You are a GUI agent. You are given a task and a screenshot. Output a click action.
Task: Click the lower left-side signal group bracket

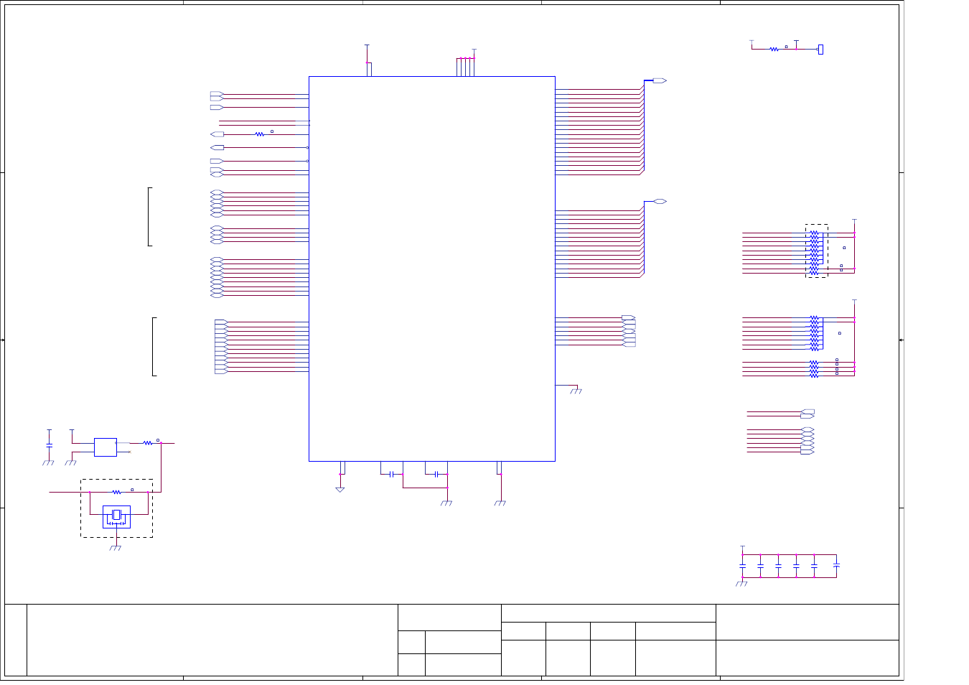pos(154,347)
